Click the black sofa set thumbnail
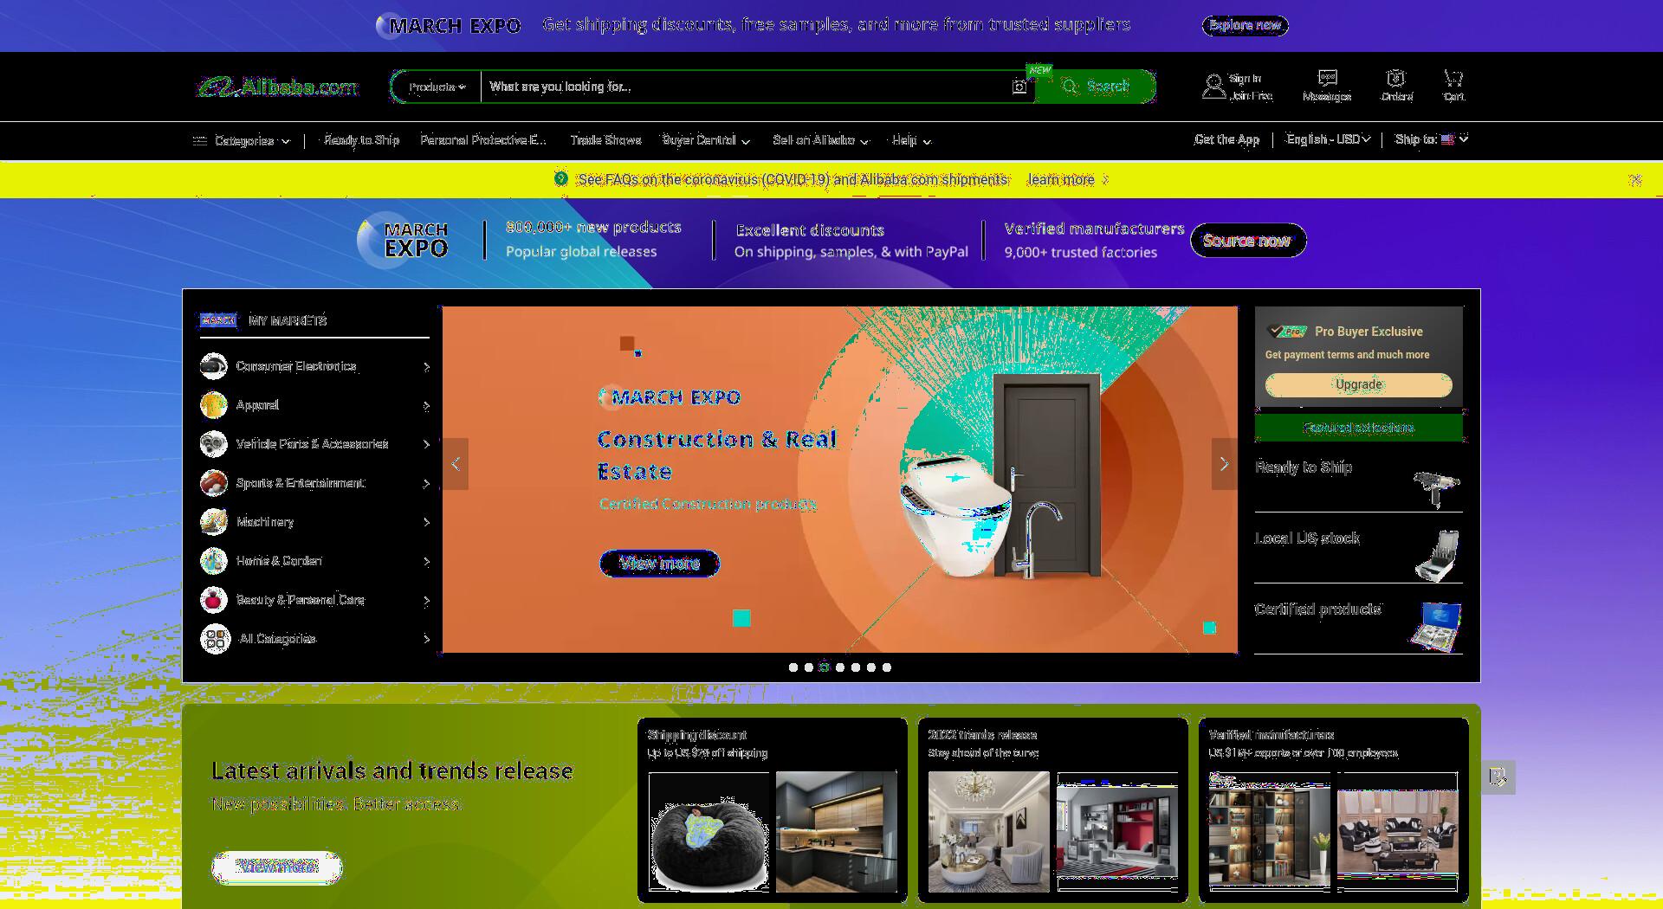Image resolution: width=1663 pixels, height=909 pixels. (1397, 831)
